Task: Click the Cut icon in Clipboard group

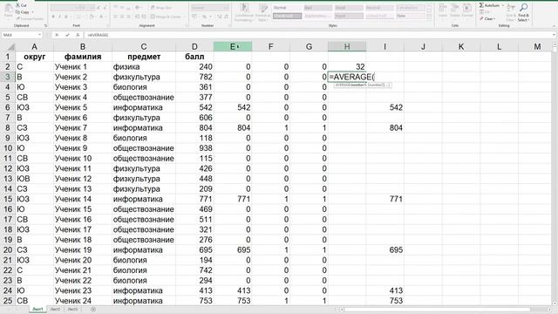Action: (18, 5)
